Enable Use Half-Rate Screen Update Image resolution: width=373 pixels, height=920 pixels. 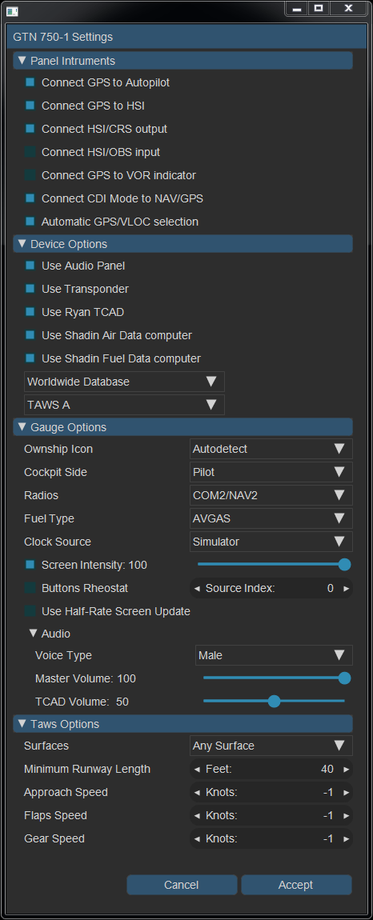tap(30, 610)
